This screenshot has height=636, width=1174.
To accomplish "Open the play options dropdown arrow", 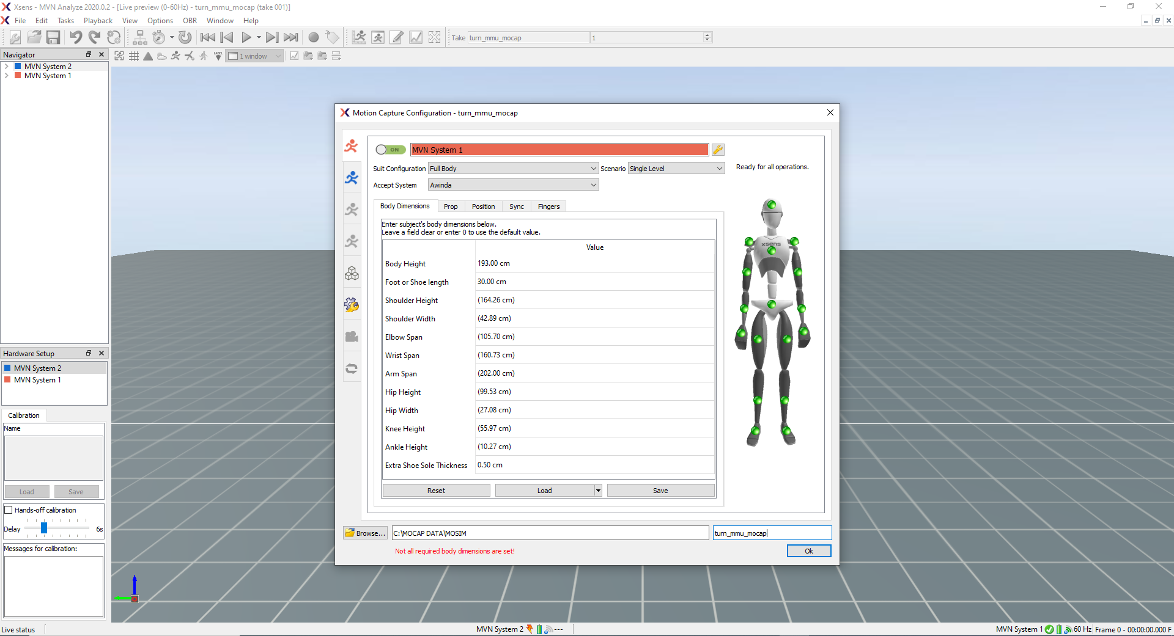I will point(259,37).
